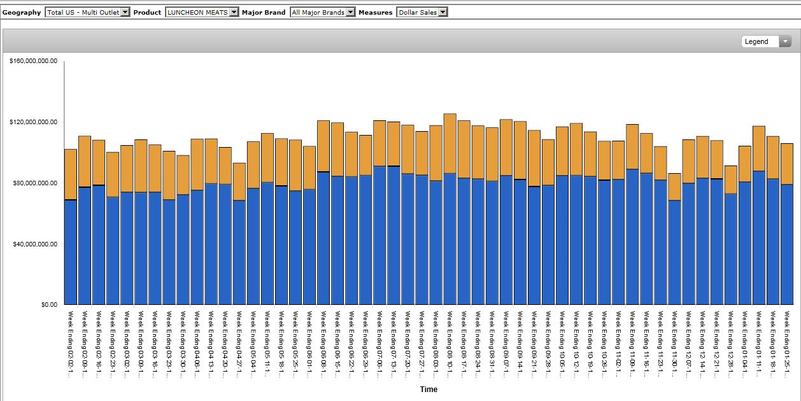Click the $120,000,000.00 y-axis label
801x401 pixels.
34,122
